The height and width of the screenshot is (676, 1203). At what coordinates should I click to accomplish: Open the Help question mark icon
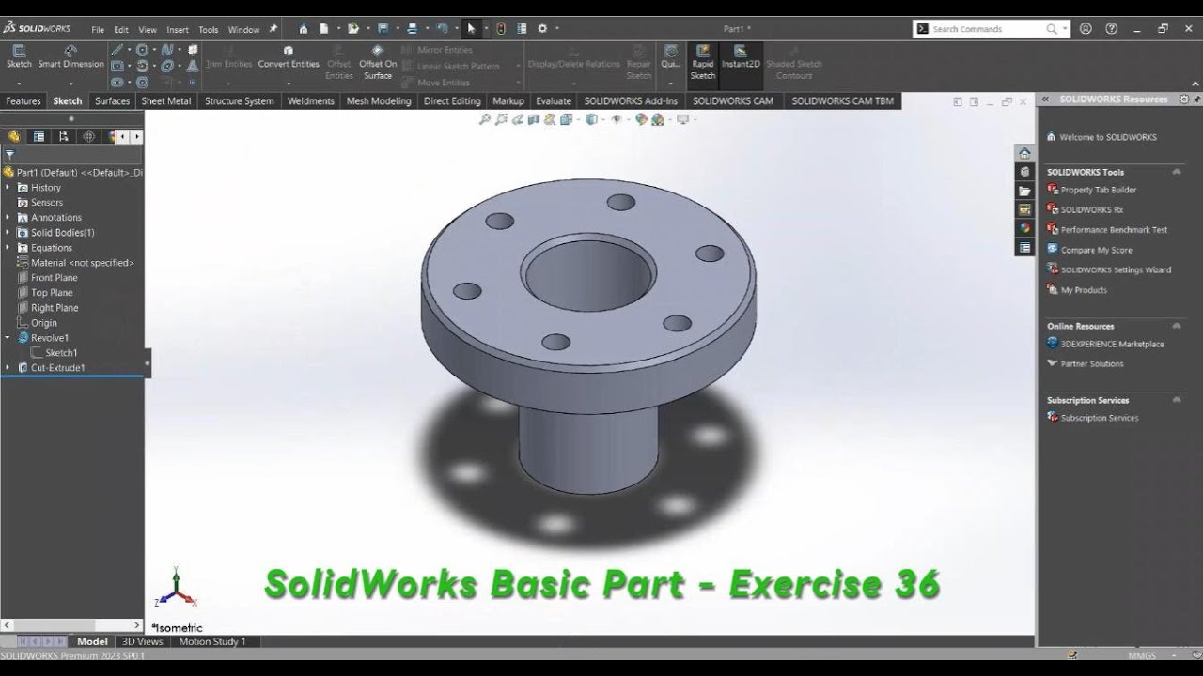point(1112,29)
